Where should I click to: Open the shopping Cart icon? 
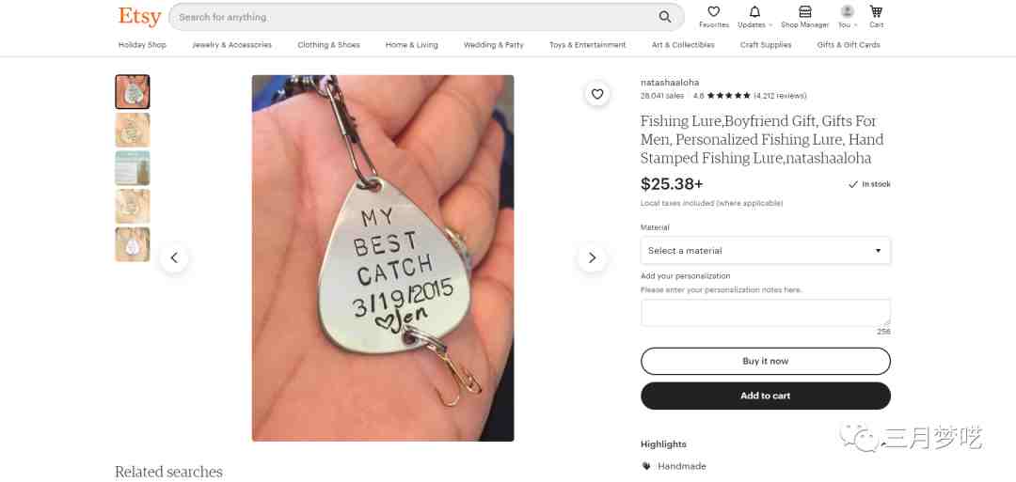click(x=876, y=11)
